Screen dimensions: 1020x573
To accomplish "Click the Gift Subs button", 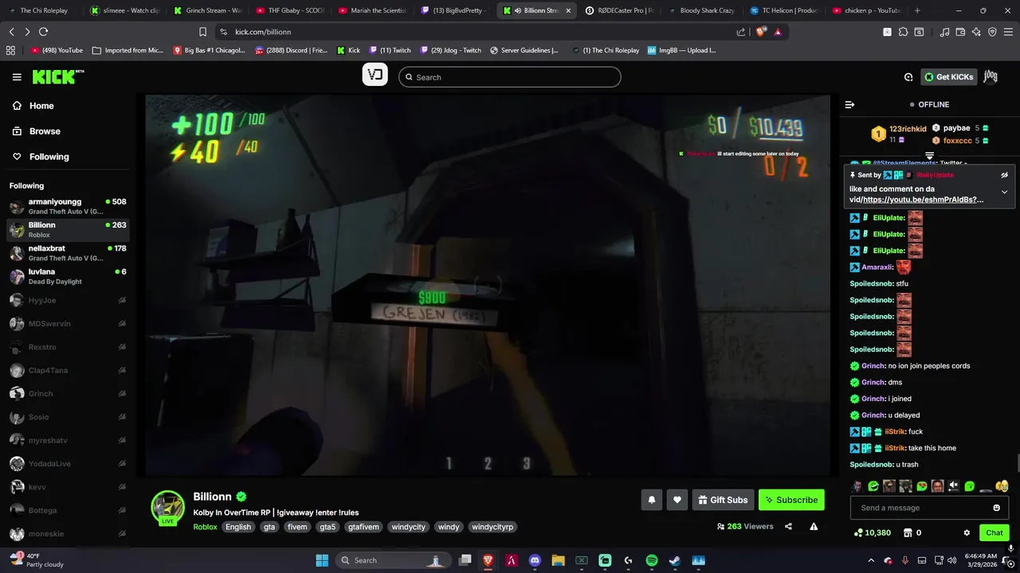I will (723, 500).
